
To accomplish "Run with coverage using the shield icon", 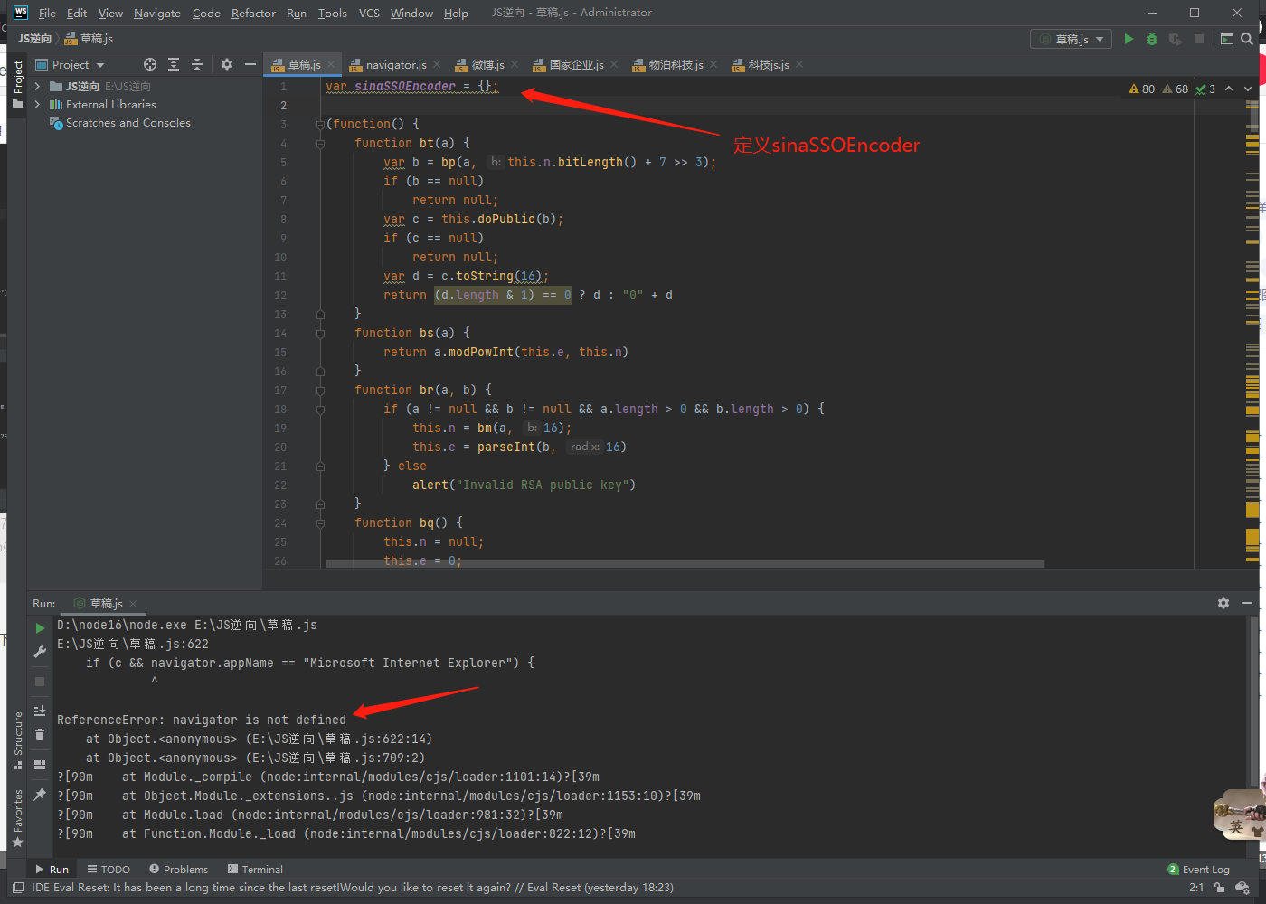I will (1176, 39).
